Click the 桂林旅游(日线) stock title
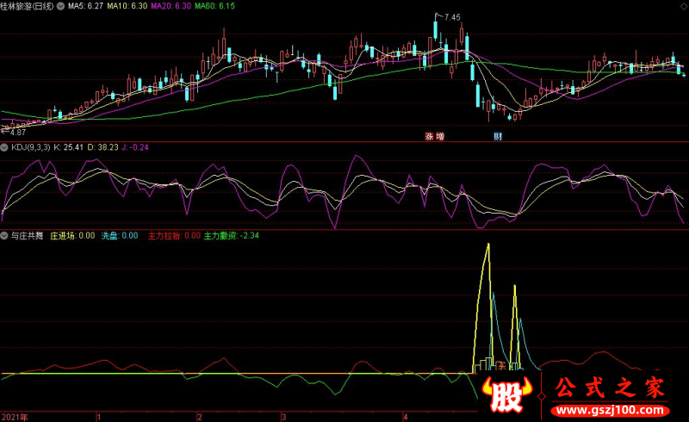Image resolution: width=689 pixels, height=422 pixels. pos(28,6)
